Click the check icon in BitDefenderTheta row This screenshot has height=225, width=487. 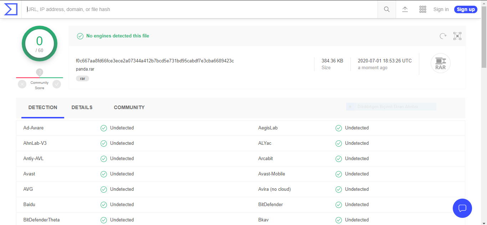104,220
